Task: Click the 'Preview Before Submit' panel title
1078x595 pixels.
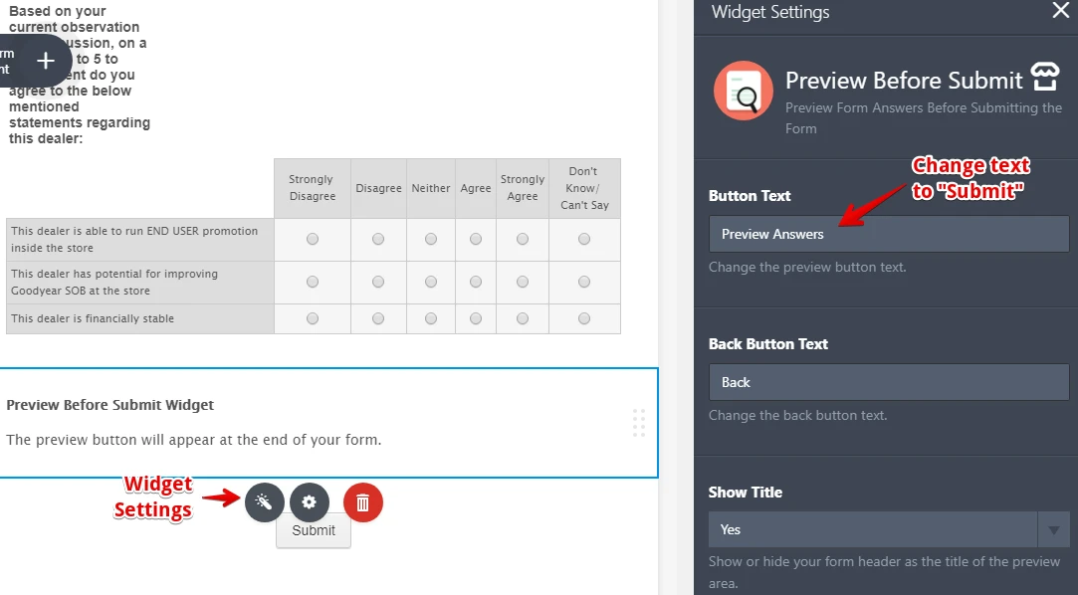Action: click(904, 81)
